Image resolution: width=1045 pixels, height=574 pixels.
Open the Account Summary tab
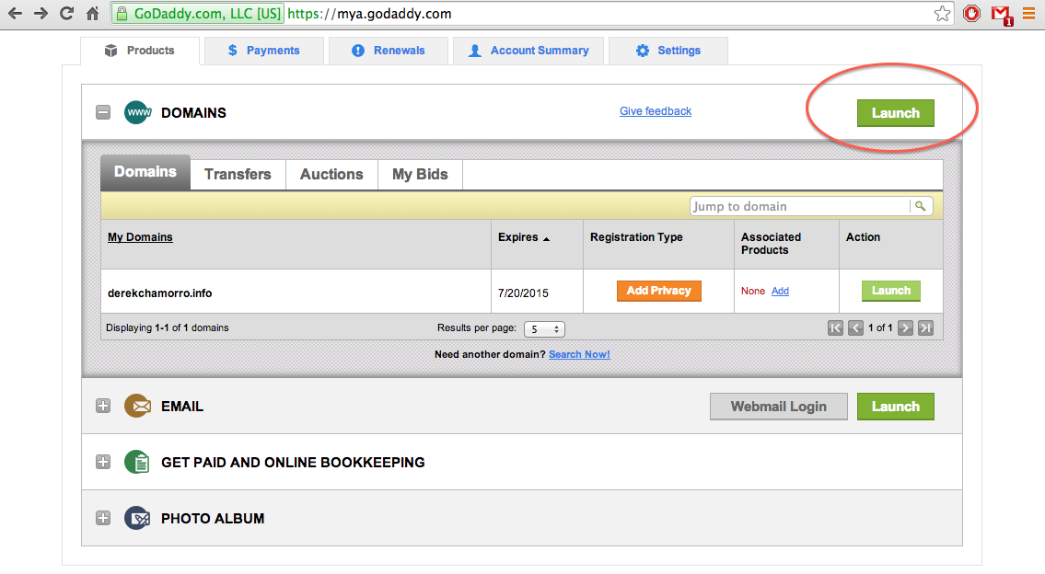coord(528,51)
